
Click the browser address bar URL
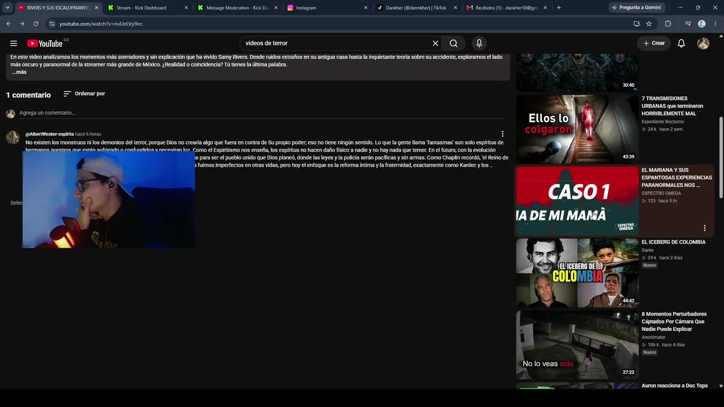101,24
